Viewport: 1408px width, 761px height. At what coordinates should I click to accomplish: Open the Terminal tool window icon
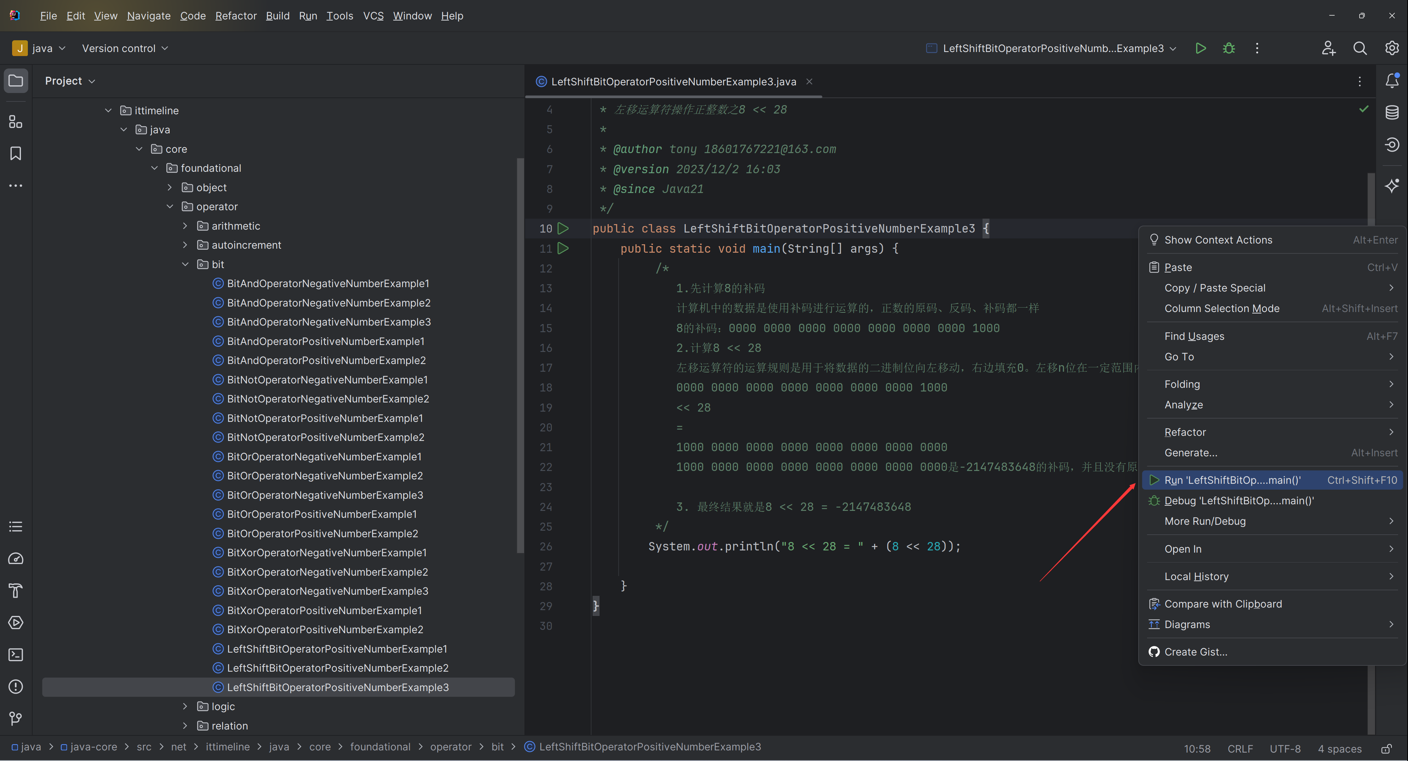click(x=16, y=654)
